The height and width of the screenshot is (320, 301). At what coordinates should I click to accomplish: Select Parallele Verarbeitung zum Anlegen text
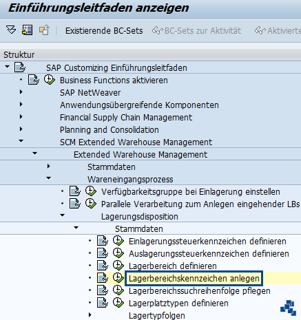(167, 204)
